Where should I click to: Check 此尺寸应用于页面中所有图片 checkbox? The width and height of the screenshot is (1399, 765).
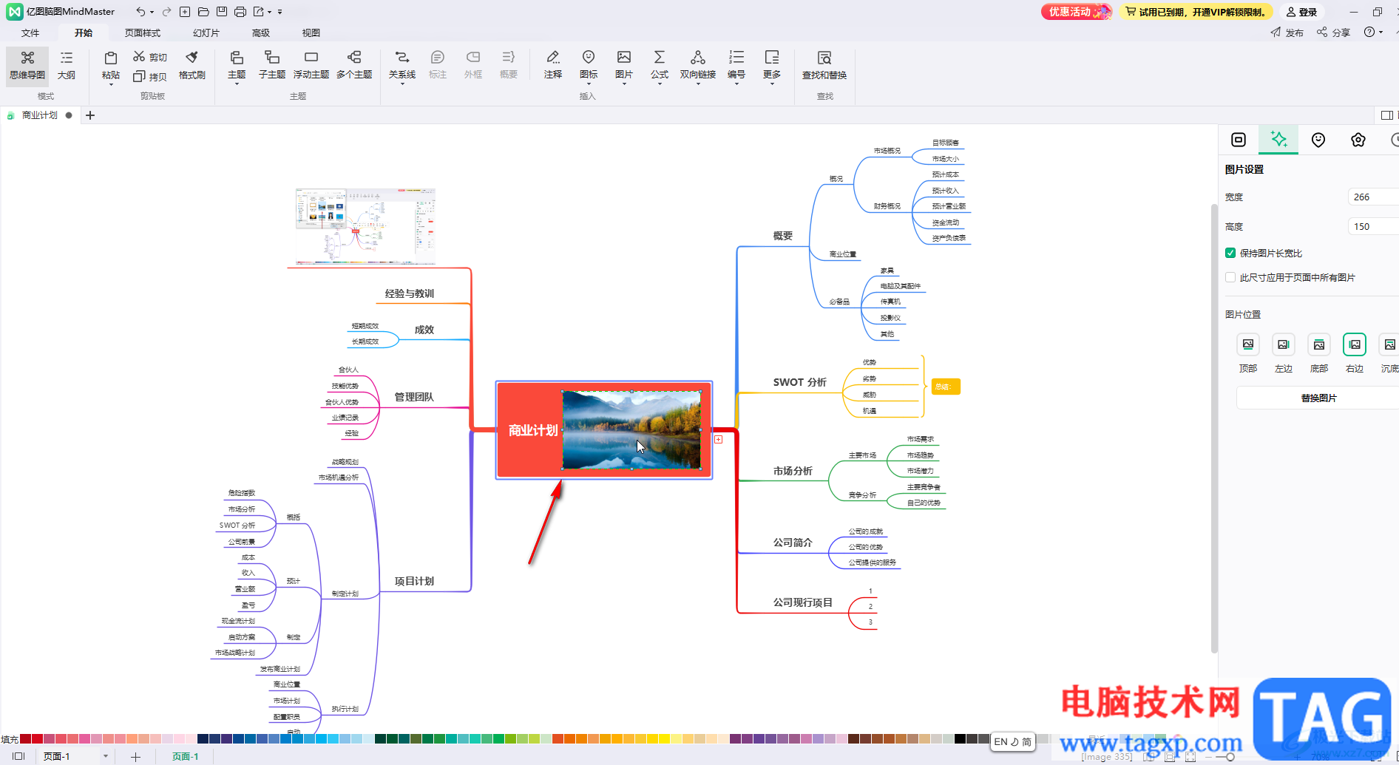point(1230,277)
